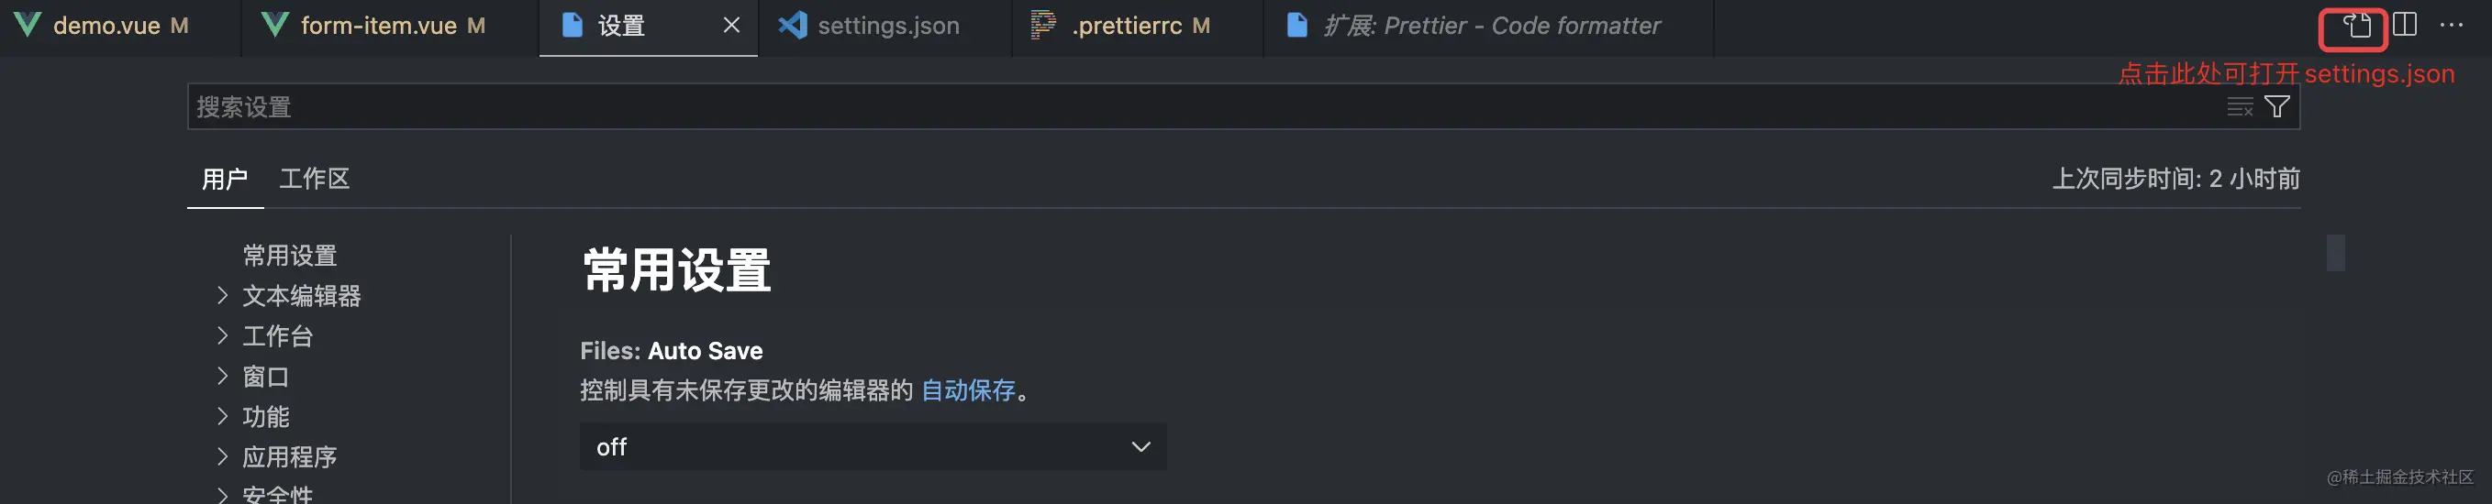The height and width of the screenshot is (504, 2492).
Task: Clear settings search input icon
Action: coord(2240,107)
